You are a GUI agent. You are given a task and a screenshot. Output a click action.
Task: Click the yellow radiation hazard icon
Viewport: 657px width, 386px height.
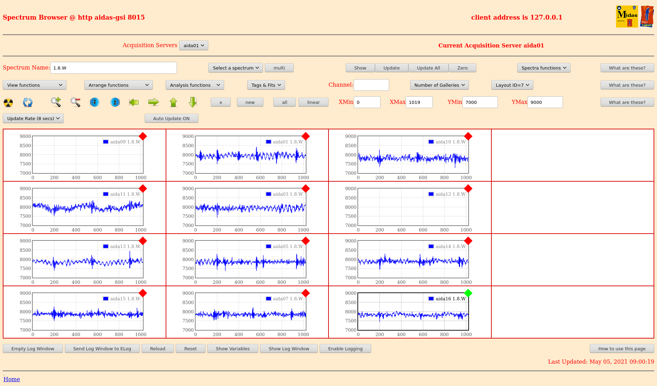tap(8, 103)
